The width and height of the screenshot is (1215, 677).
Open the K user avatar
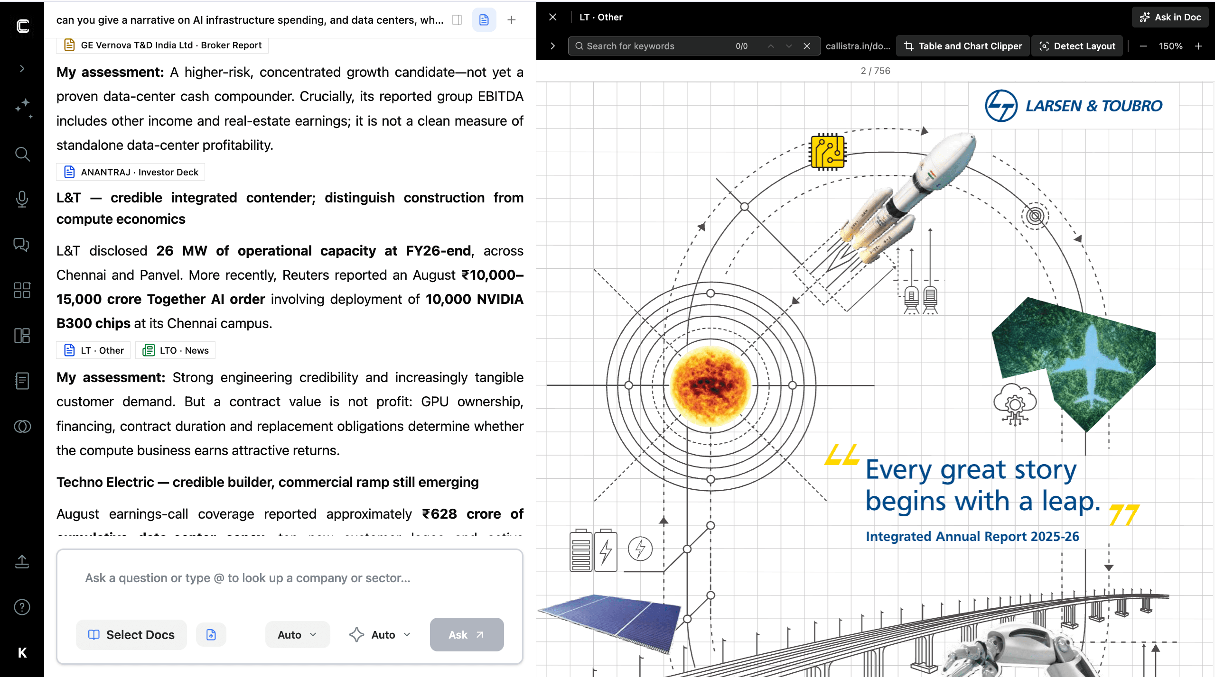(22, 653)
